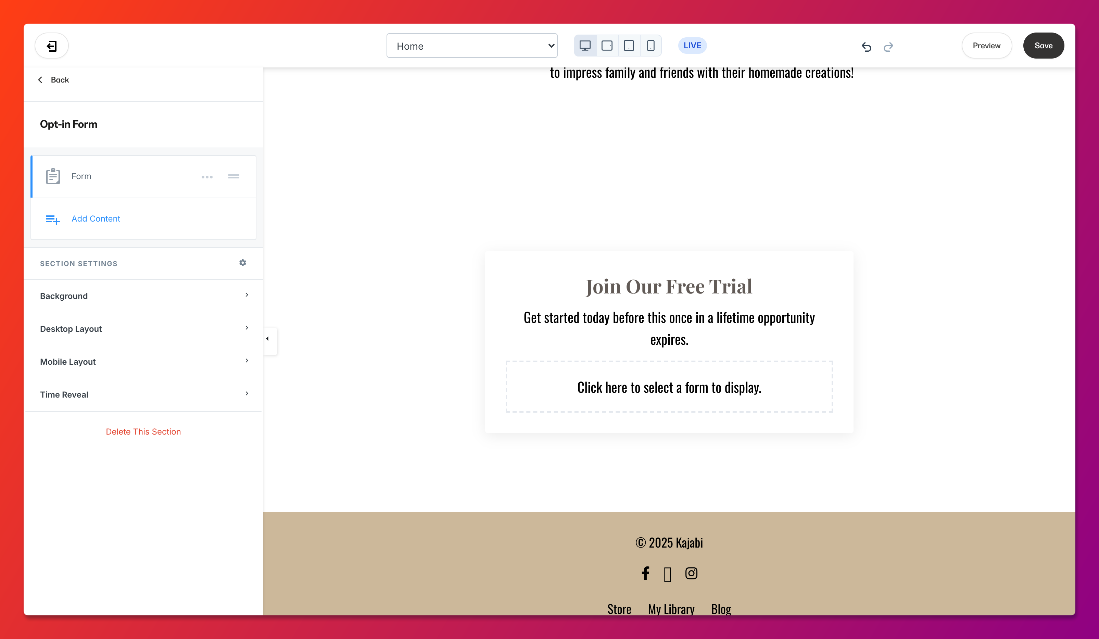Click the Preview button

(986, 46)
